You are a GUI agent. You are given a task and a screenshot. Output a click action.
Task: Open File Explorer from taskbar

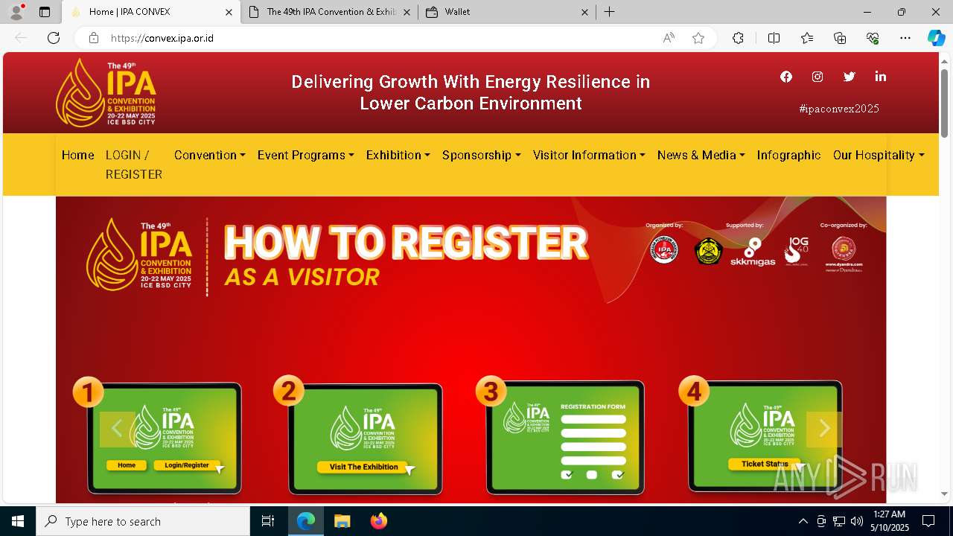pos(342,521)
